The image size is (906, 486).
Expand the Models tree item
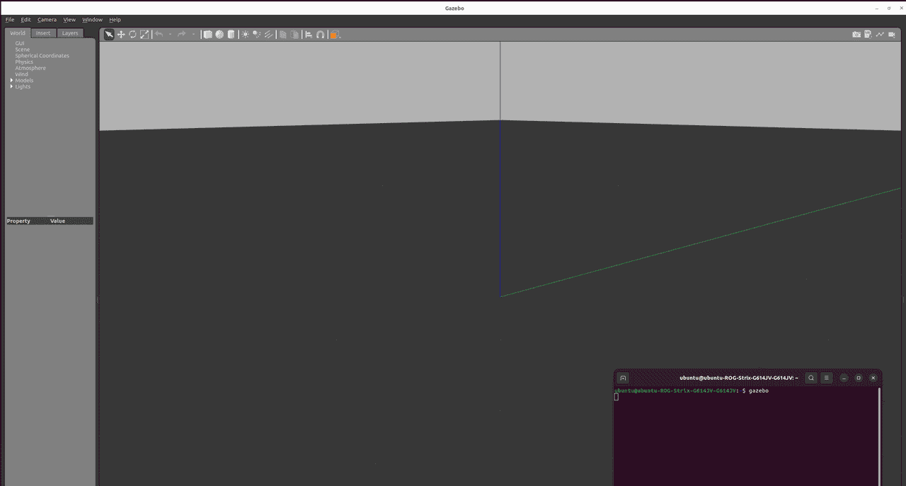(11, 80)
